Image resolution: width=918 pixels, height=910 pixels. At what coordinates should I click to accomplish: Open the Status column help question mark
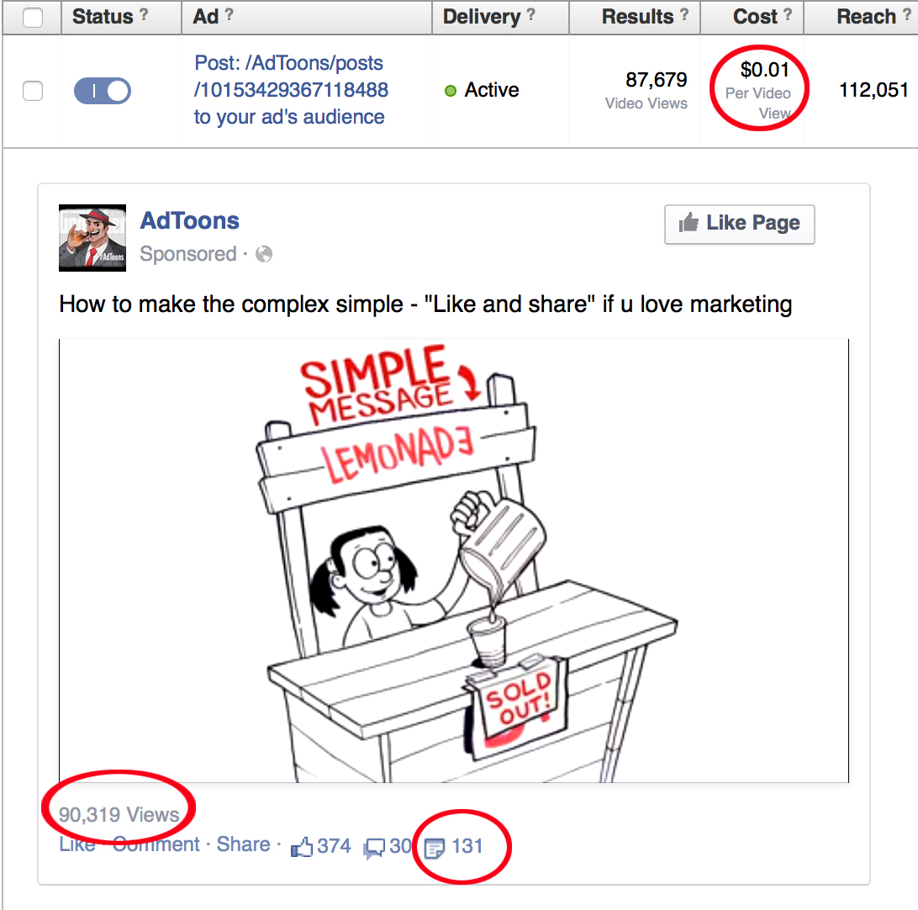(x=144, y=14)
